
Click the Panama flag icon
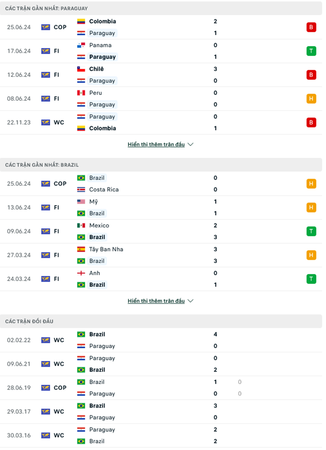pos(80,45)
